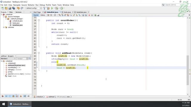191x107 pixels.
Task: Click the Clean and Build Project icon
Action: pos(48,8)
